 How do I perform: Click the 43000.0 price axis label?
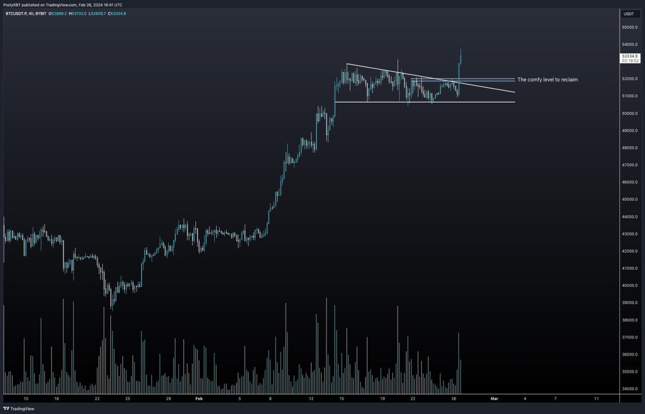coord(630,234)
